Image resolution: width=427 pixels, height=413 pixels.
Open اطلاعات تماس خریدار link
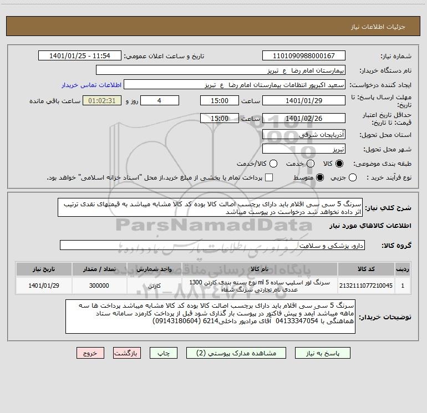click(91, 85)
